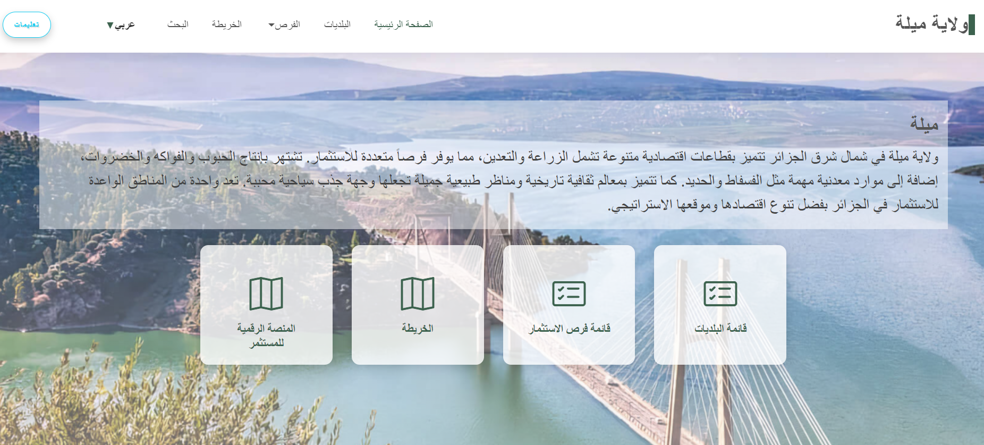Expand the الفرص navigation menu
This screenshot has height=445, width=984.
287,24
